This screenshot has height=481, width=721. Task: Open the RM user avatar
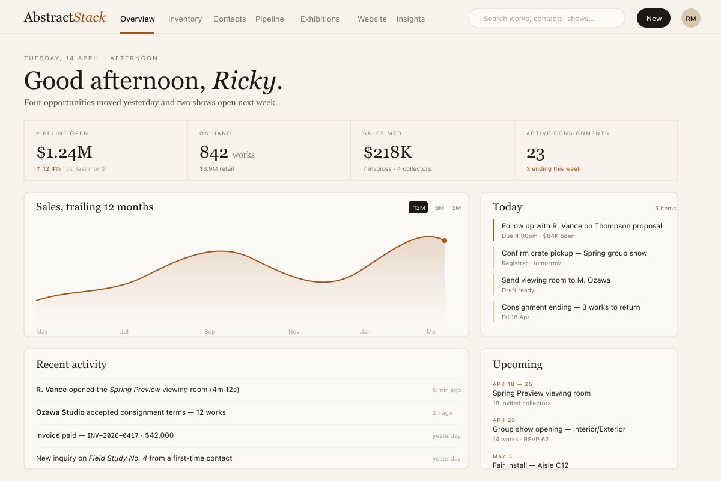pyautogui.click(x=691, y=18)
